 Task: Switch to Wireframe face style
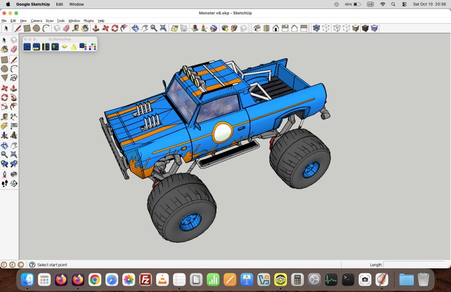tap(337, 28)
